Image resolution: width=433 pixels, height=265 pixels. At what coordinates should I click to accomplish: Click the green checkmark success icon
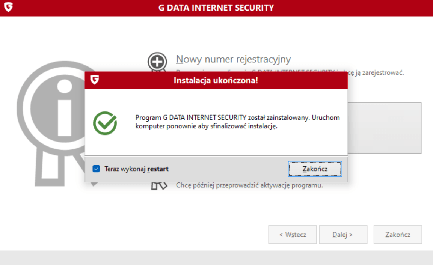(105, 123)
